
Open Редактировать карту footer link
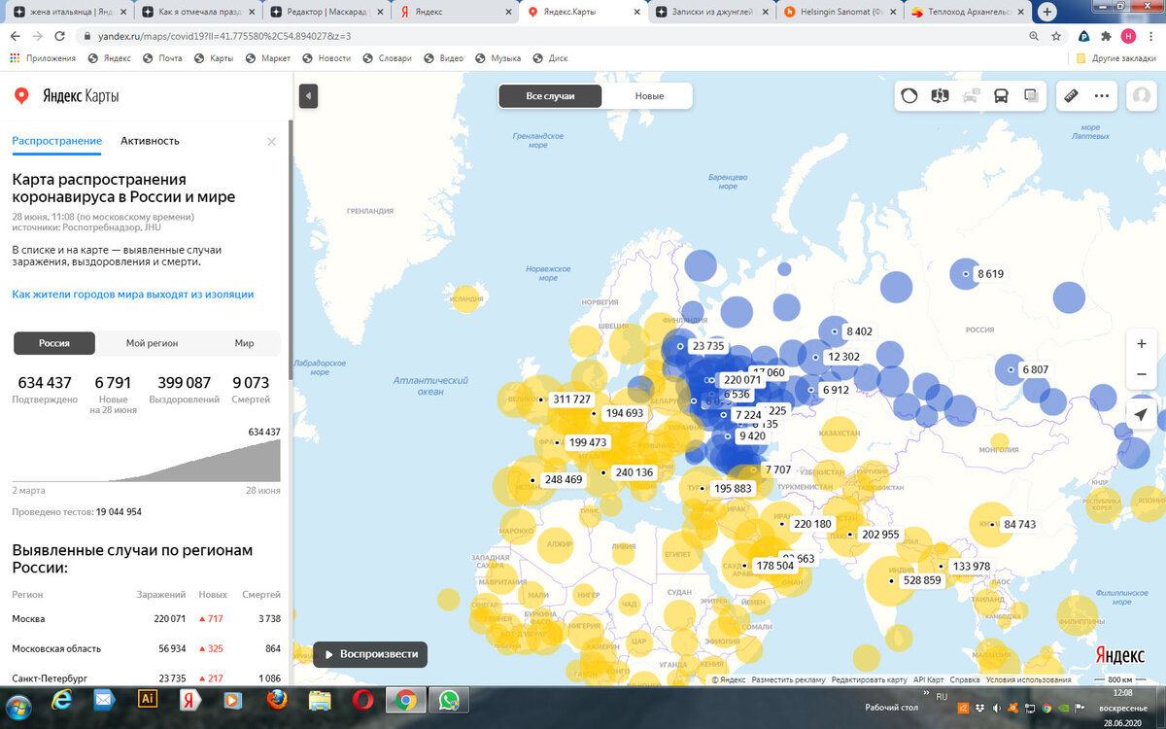click(869, 680)
